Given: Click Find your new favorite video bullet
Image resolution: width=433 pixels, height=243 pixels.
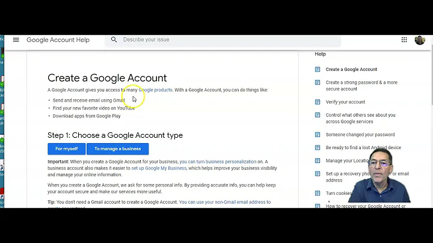Looking at the screenshot, I should coord(94,108).
